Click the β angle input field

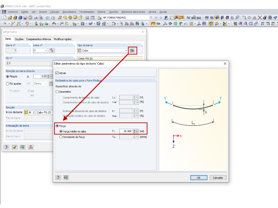point(40,76)
